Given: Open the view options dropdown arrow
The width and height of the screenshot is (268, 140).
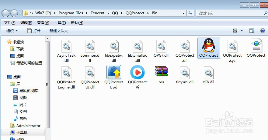Looking at the screenshot, I should click(x=242, y=31).
